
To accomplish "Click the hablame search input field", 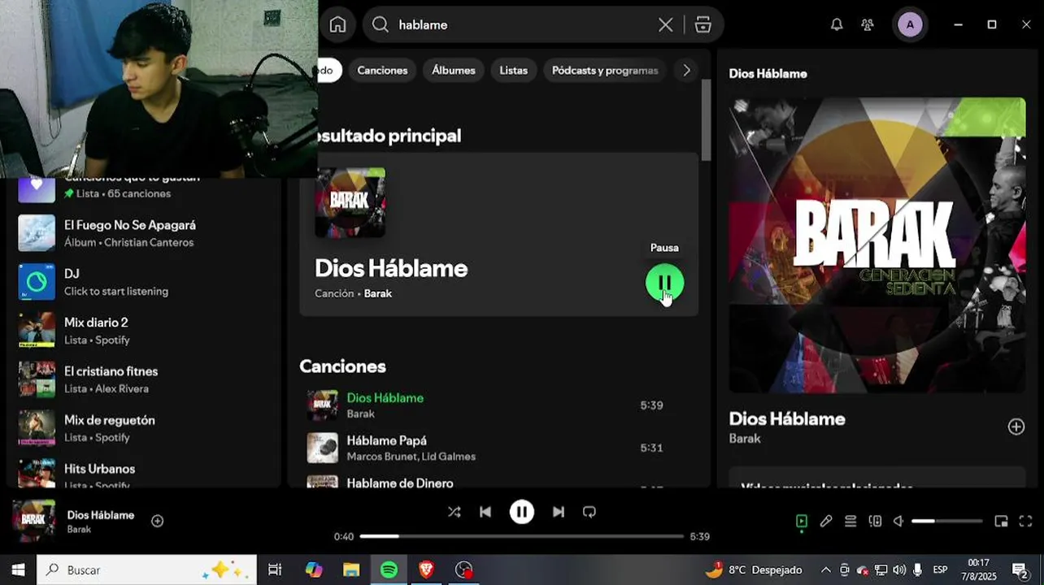I will point(520,24).
